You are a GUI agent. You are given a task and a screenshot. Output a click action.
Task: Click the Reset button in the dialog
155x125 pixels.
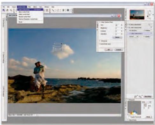pyautogui.click(x=117, y=37)
